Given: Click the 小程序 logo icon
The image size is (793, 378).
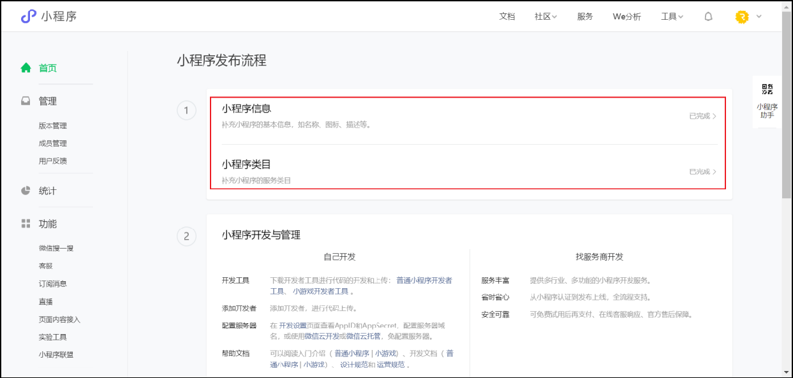Looking at the screenshot, I should click(28, 17).
